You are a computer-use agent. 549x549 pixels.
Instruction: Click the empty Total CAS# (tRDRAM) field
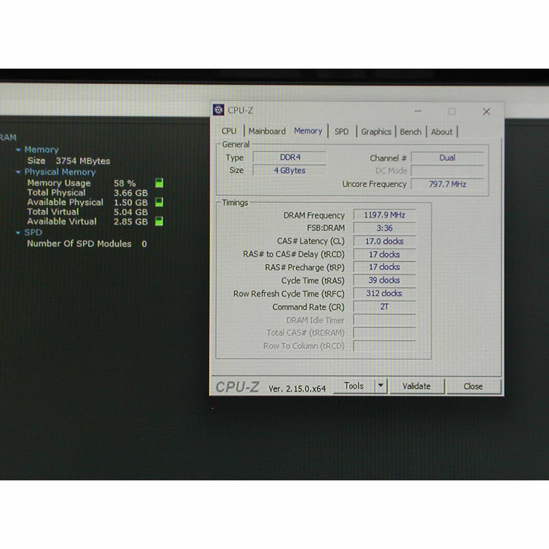click(384, 332)
